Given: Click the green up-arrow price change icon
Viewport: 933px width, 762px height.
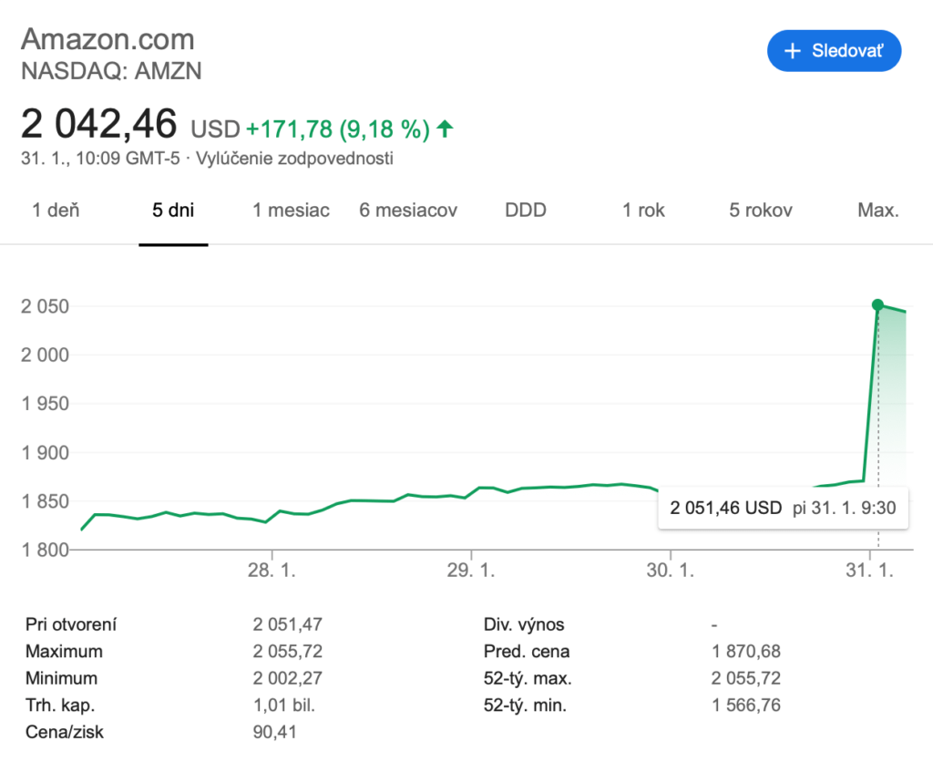Looking at the screenshot, I should 445,129.
